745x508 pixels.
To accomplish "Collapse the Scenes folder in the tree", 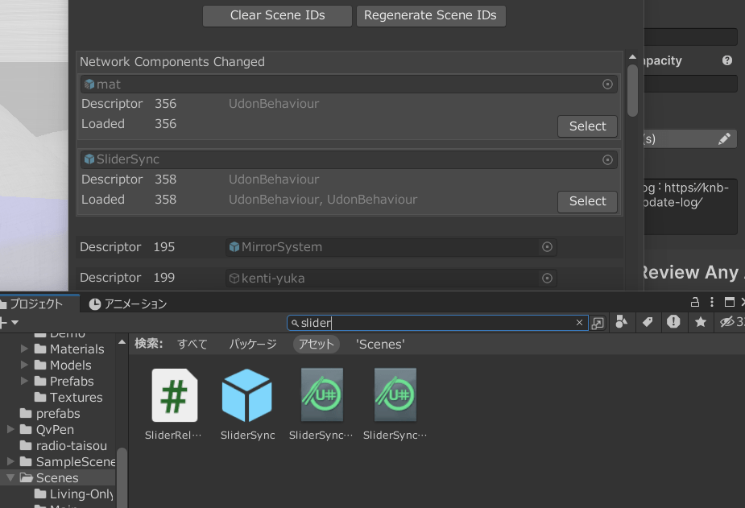I will click(x=11, y=478).
